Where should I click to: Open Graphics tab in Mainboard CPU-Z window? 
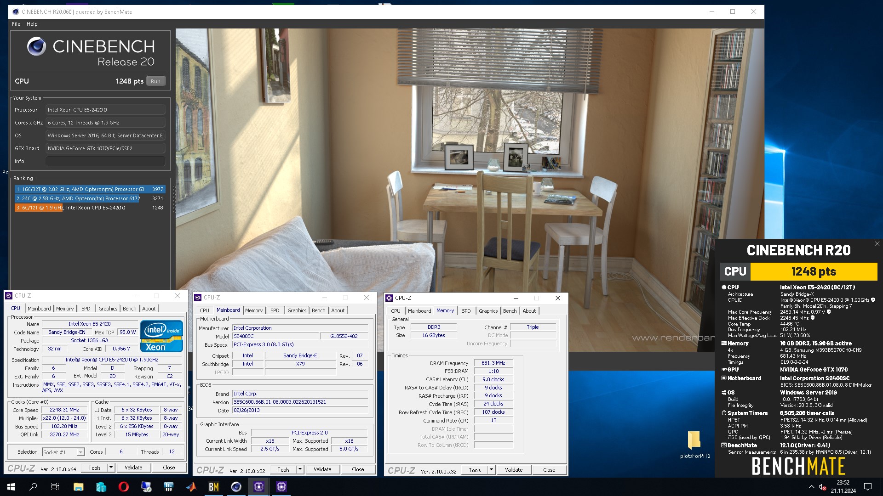pyautogui.click(x=297, y=311)
